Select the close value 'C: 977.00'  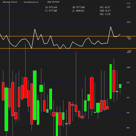pyautogui.click(x=51, y=11)
